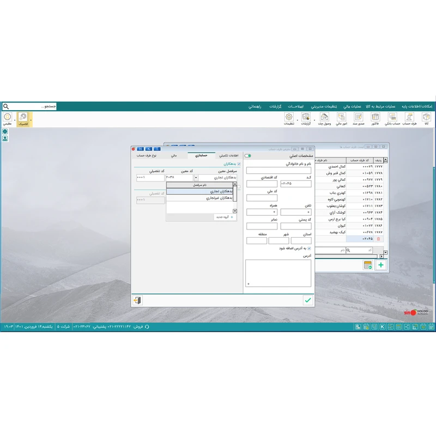Click the وصول چك cheque icon

[324, 117]
